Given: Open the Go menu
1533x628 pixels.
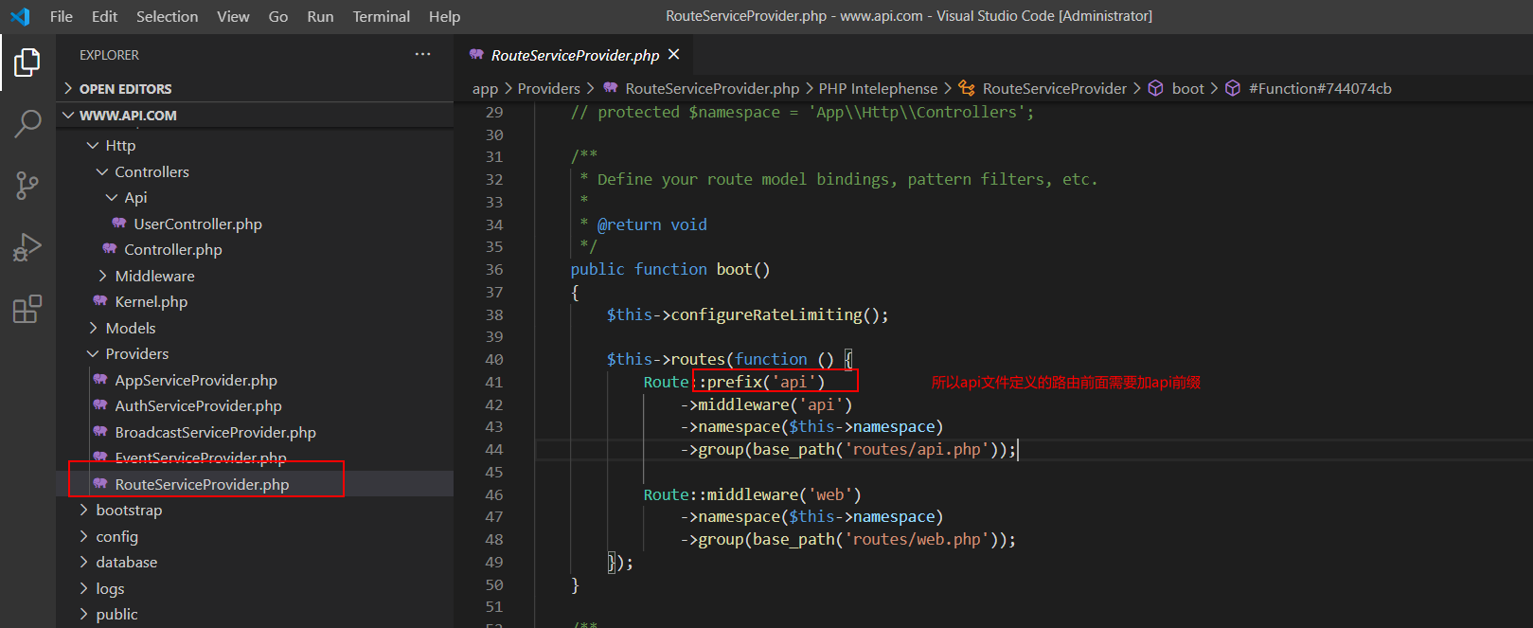Looking at the screenshot, I should (278, 16).
